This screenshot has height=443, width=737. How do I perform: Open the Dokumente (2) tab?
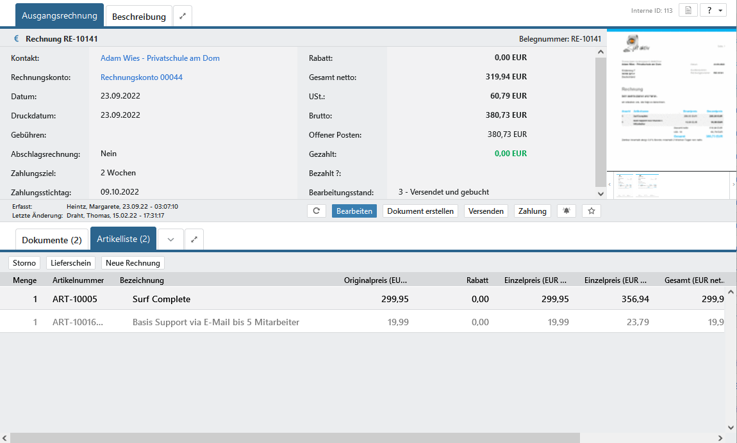coord(52,240)
